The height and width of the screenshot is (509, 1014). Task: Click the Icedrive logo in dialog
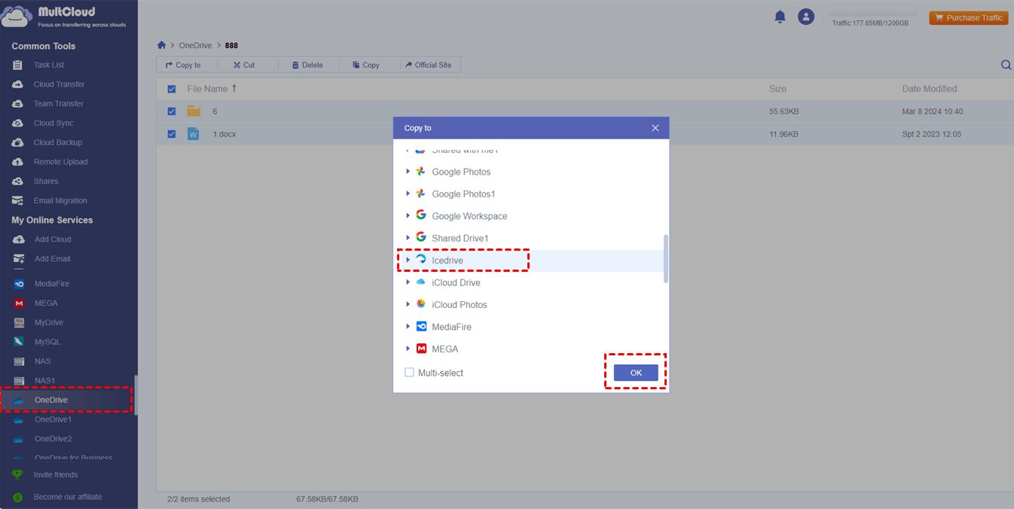421,260
